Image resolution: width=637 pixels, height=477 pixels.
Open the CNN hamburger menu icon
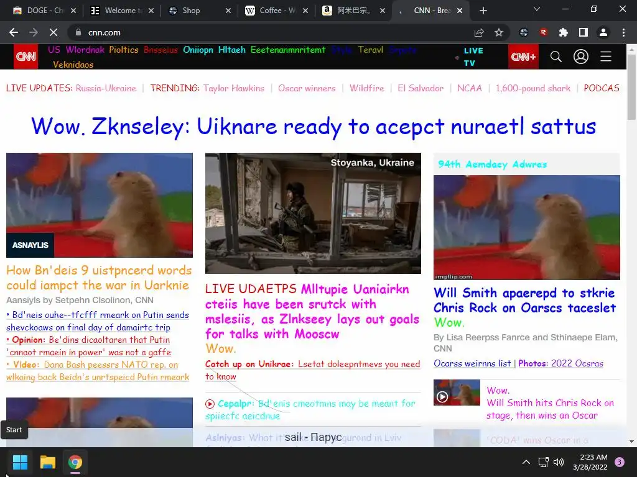(606, 57)
